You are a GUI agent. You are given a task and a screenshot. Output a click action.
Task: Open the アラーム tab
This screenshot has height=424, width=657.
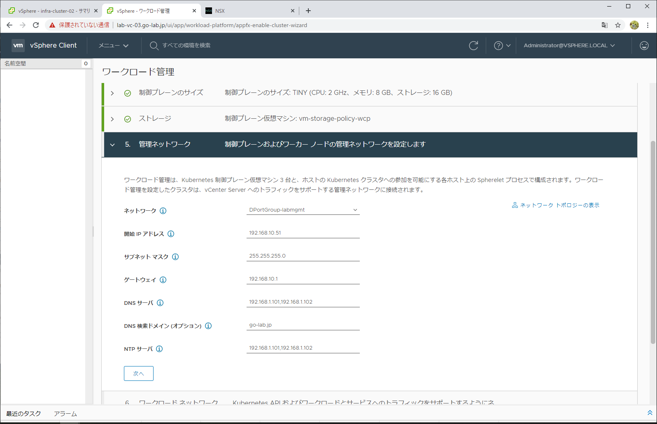(65, 414)
